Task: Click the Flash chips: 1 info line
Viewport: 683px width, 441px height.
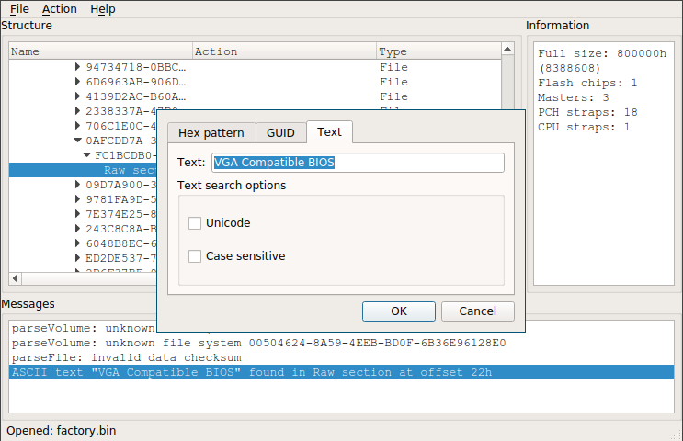Action: click(x=587, y=83)
